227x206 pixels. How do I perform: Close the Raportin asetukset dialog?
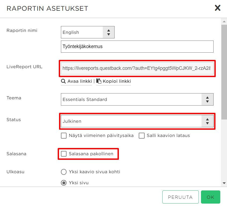tap(217, 8)
